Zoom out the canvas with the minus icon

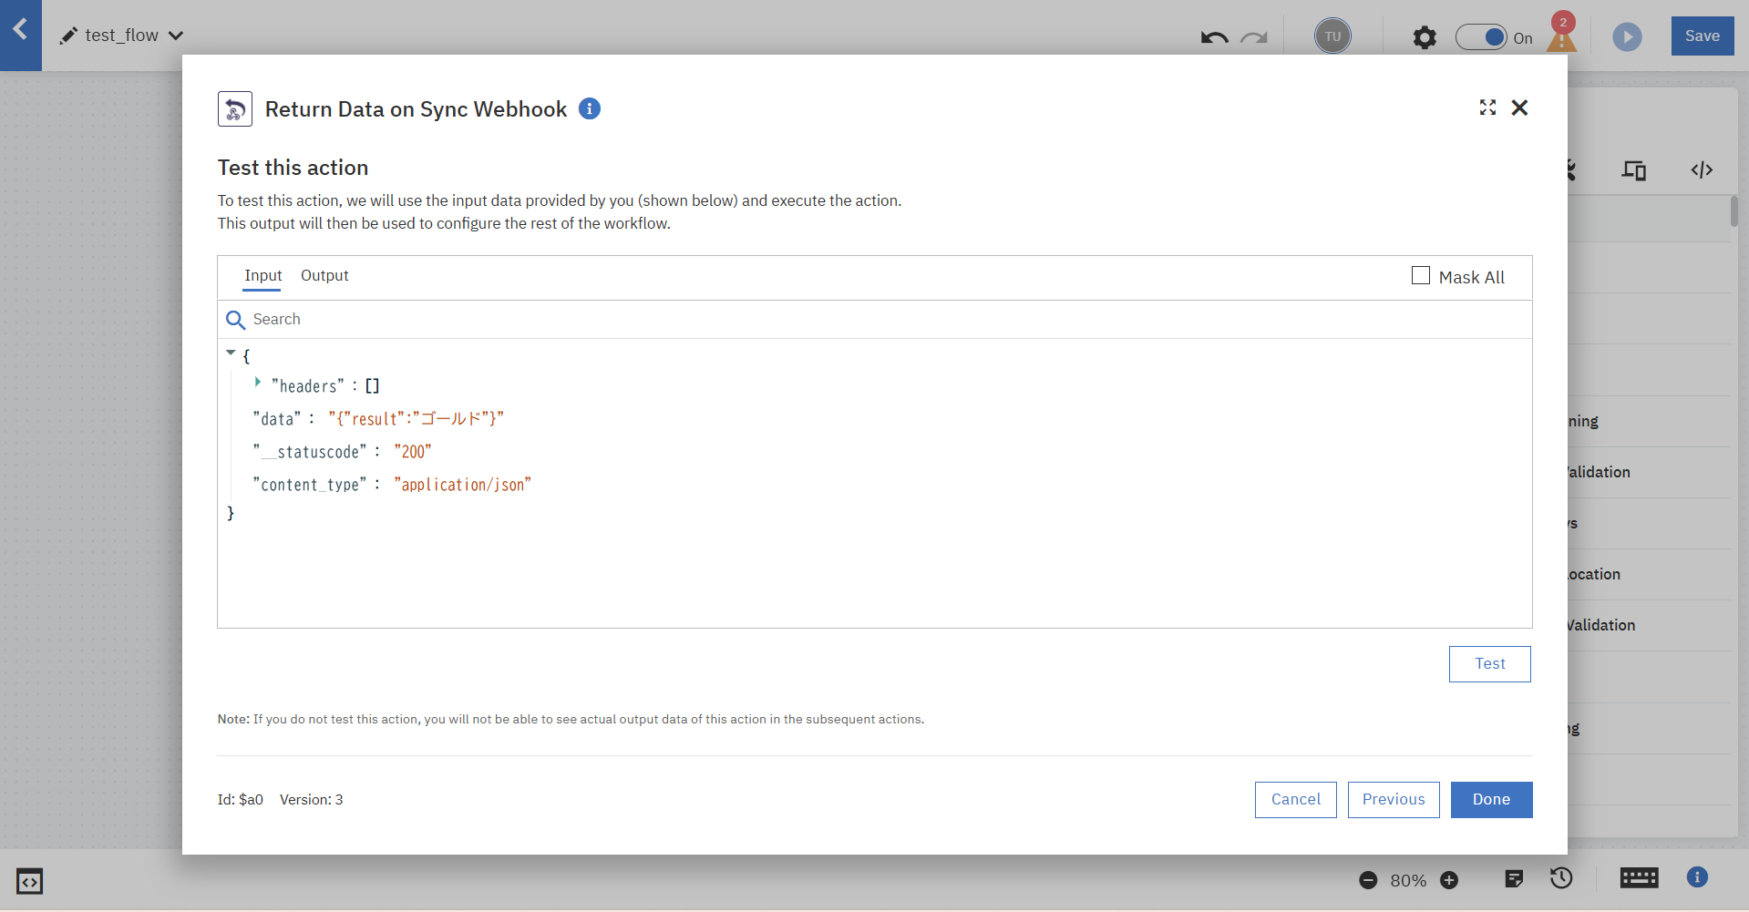[x=1368, y=880]
